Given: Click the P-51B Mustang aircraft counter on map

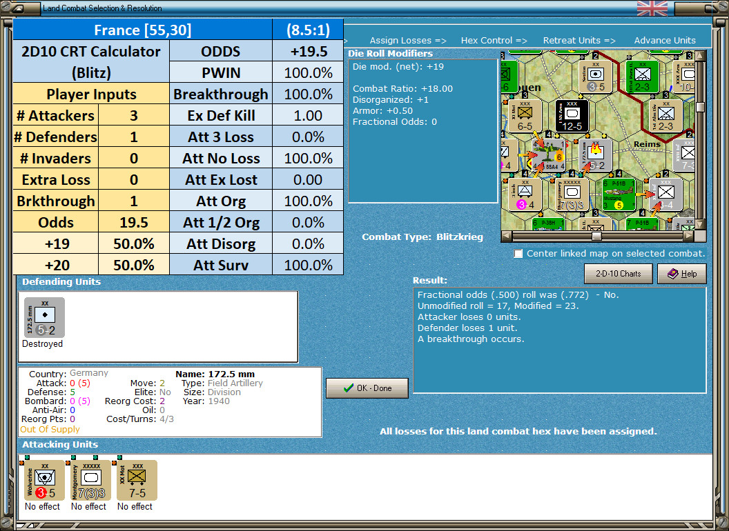Looking at the screenshot, I should click(x=619, y=194).
